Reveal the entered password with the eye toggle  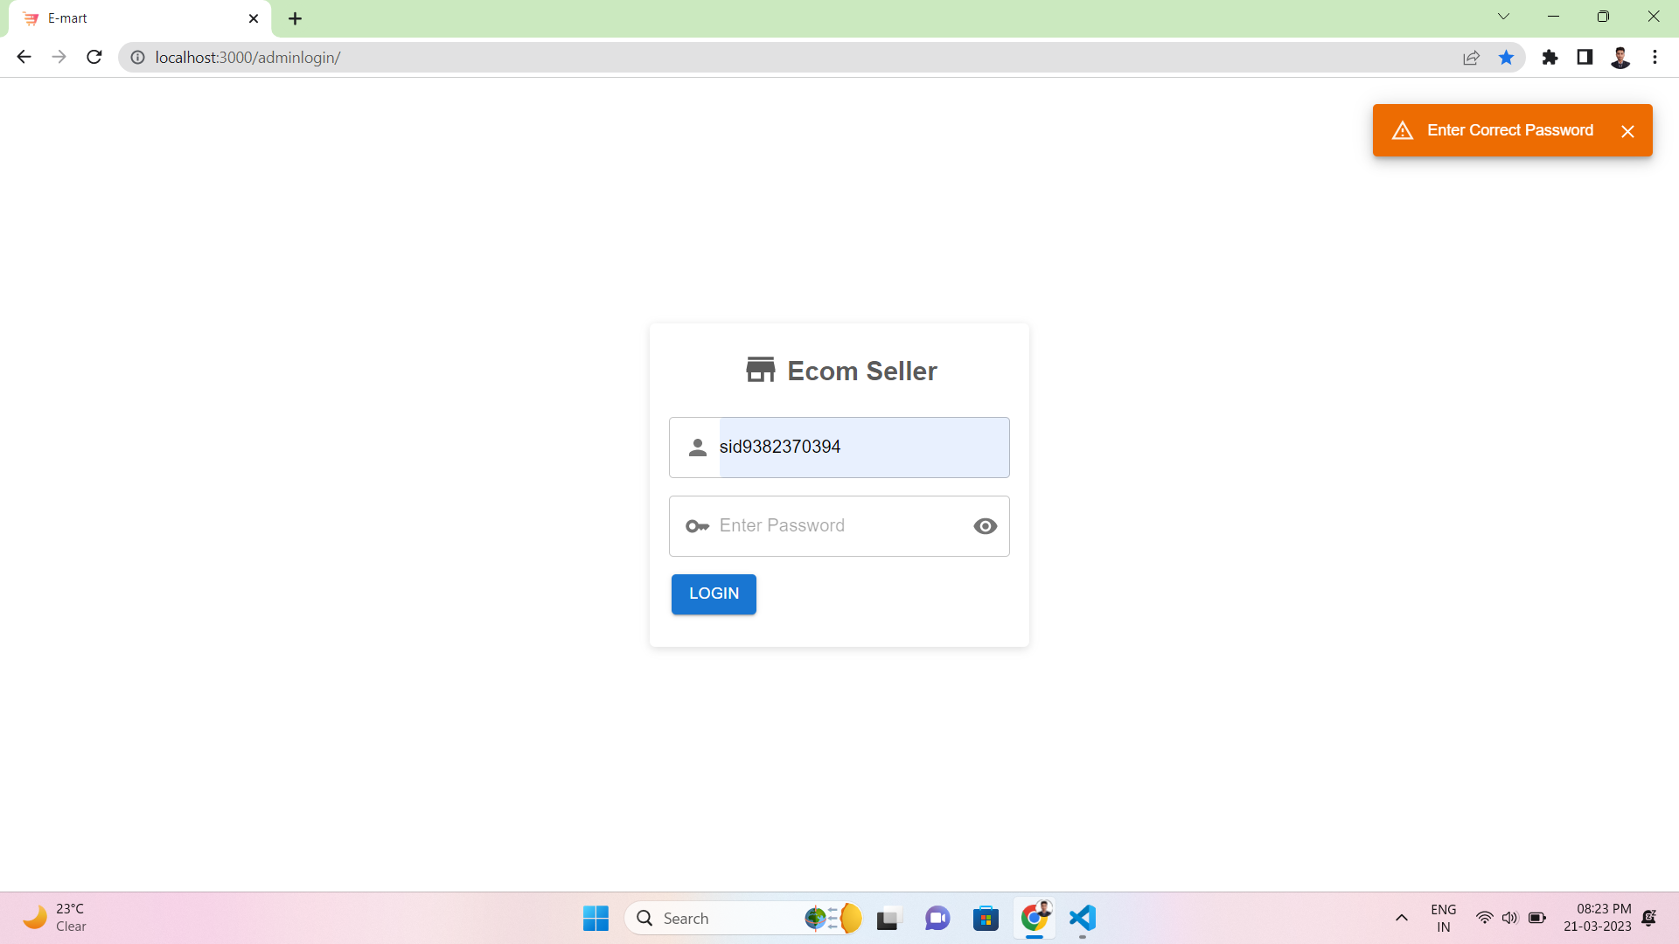986,525
